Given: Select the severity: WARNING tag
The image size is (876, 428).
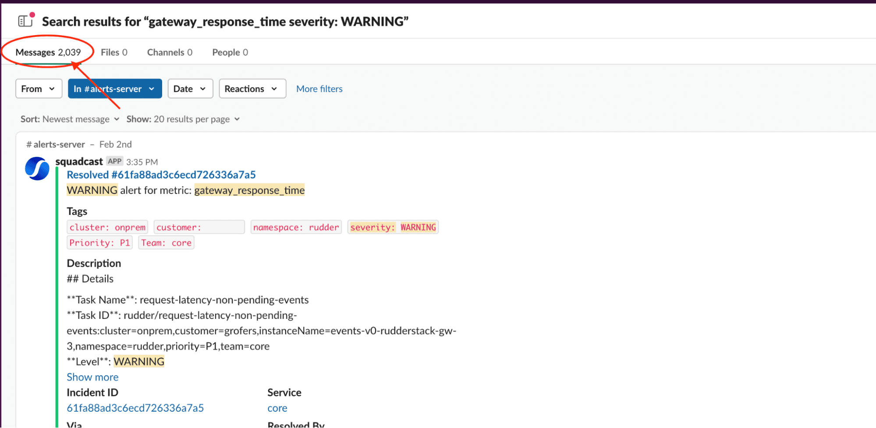Looking at the screenshot, I should tap(393, 227).
